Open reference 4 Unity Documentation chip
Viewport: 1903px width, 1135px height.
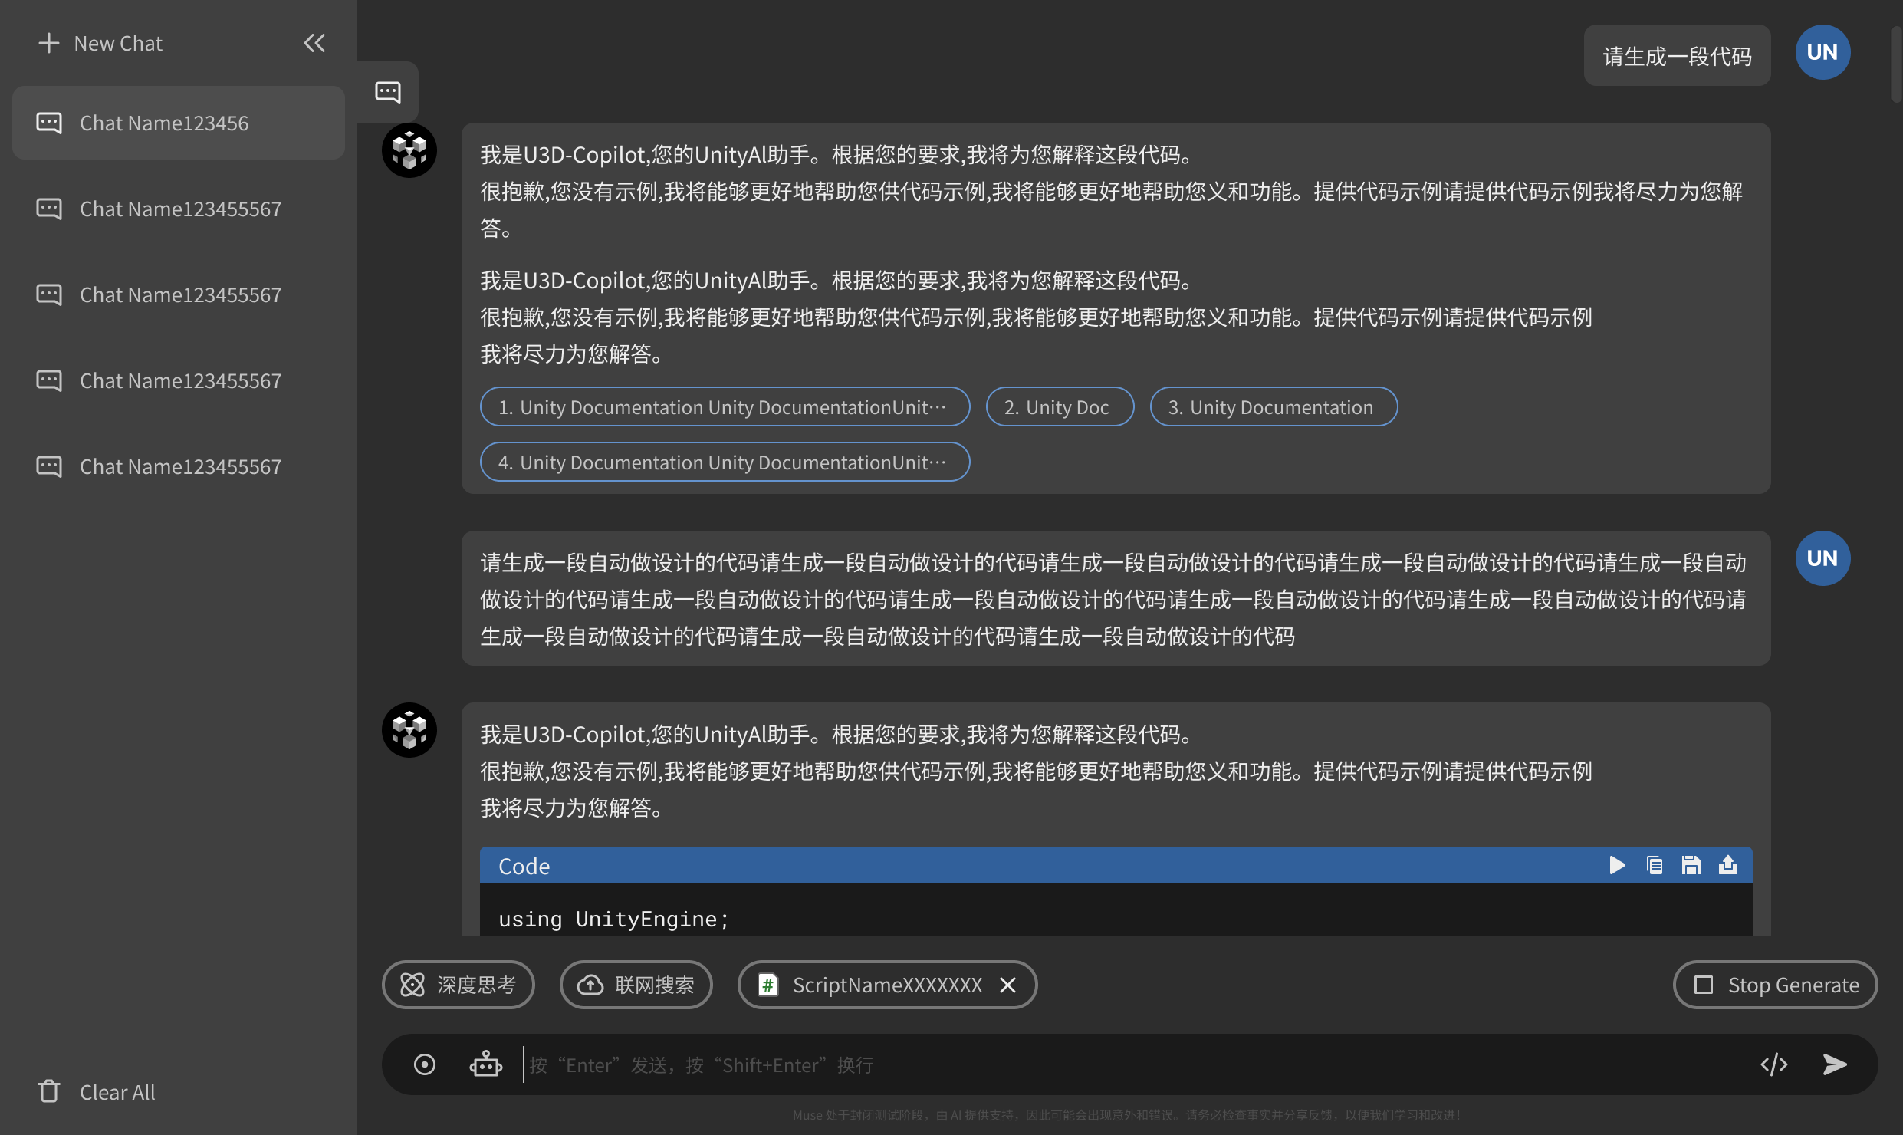(725, 462)
